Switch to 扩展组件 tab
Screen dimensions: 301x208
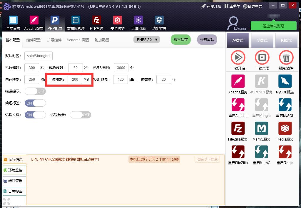tap(54, 40)
